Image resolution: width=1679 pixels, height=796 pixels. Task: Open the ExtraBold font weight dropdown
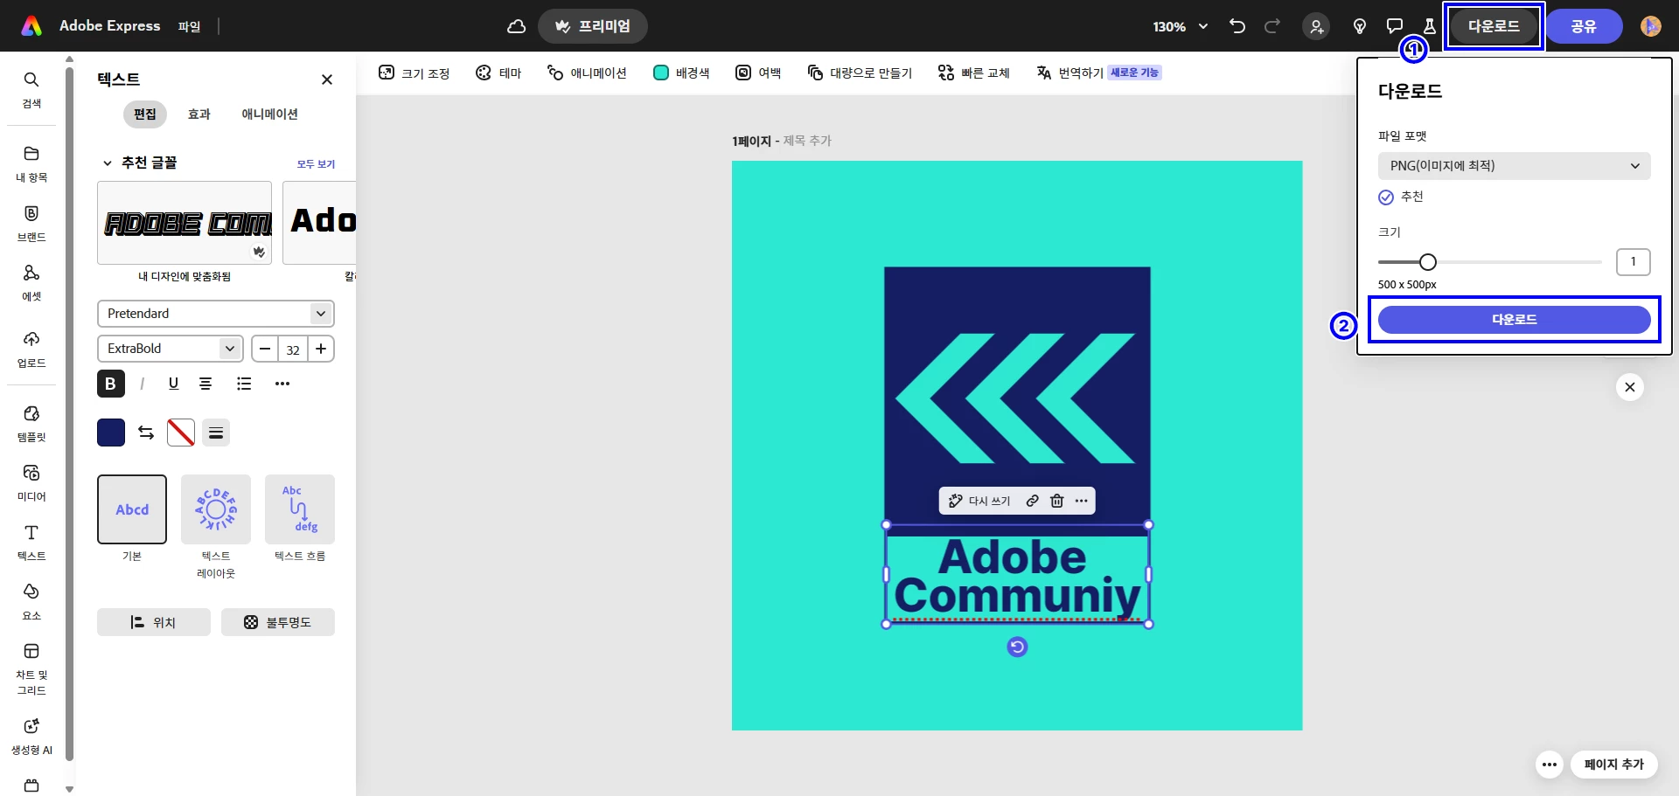pos(171,349)
